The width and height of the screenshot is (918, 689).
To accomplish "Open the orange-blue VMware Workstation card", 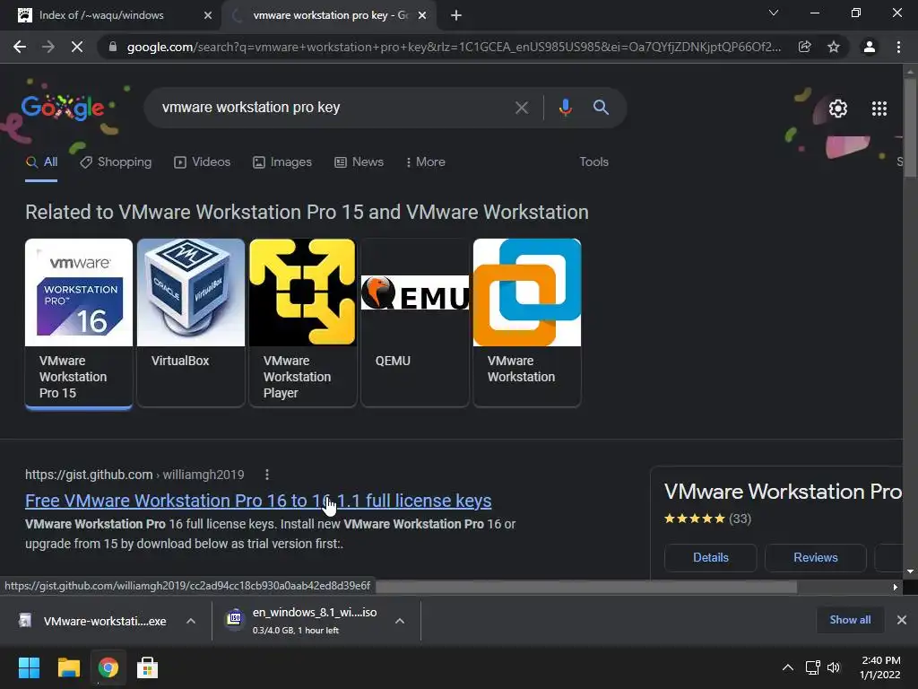I will tap(527, 322).
